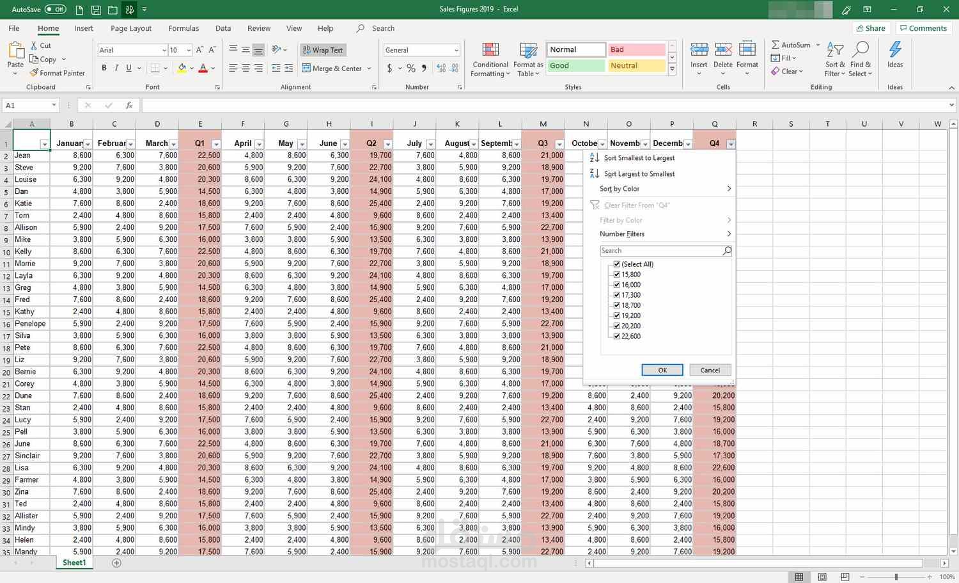This screenshot has width=959, height=583.
Task: Open the January column filter dropdown
Action: (88, 144)
